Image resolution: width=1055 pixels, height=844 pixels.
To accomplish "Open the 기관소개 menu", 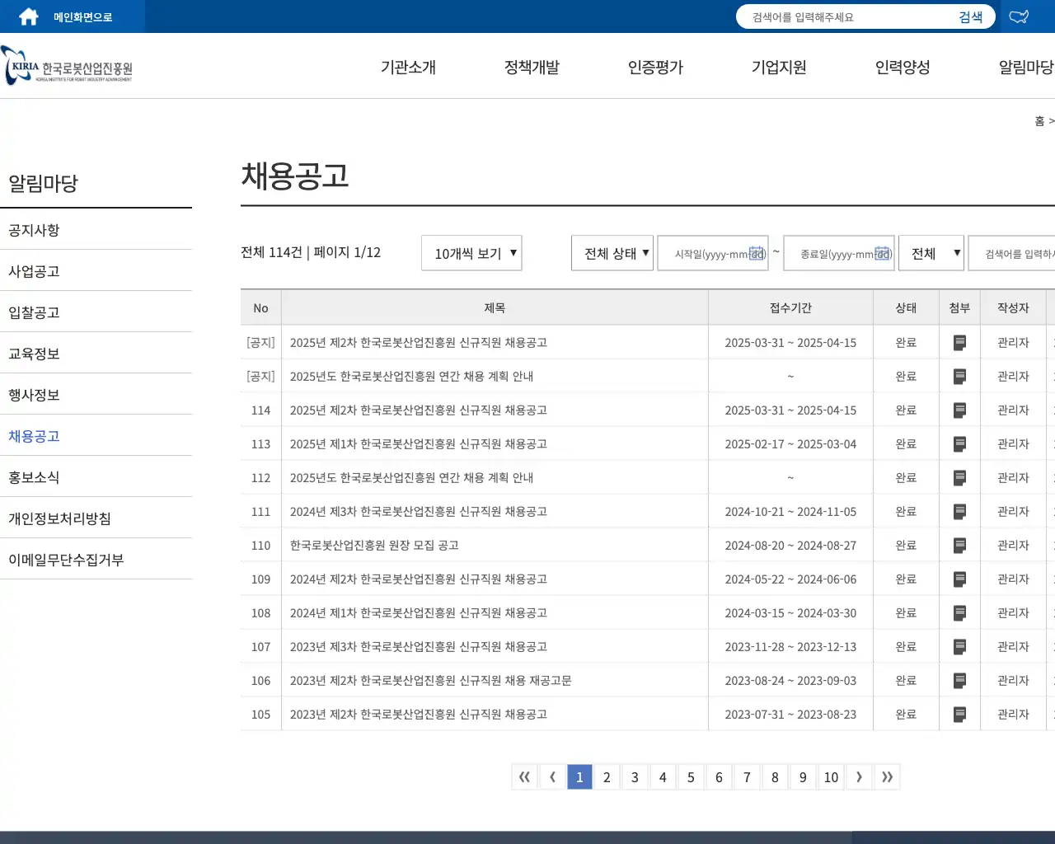I will pos(407,68).
